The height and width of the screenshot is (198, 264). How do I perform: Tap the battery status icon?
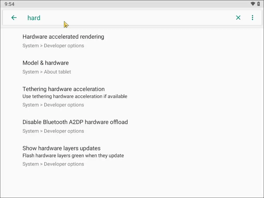coord(259,4)
